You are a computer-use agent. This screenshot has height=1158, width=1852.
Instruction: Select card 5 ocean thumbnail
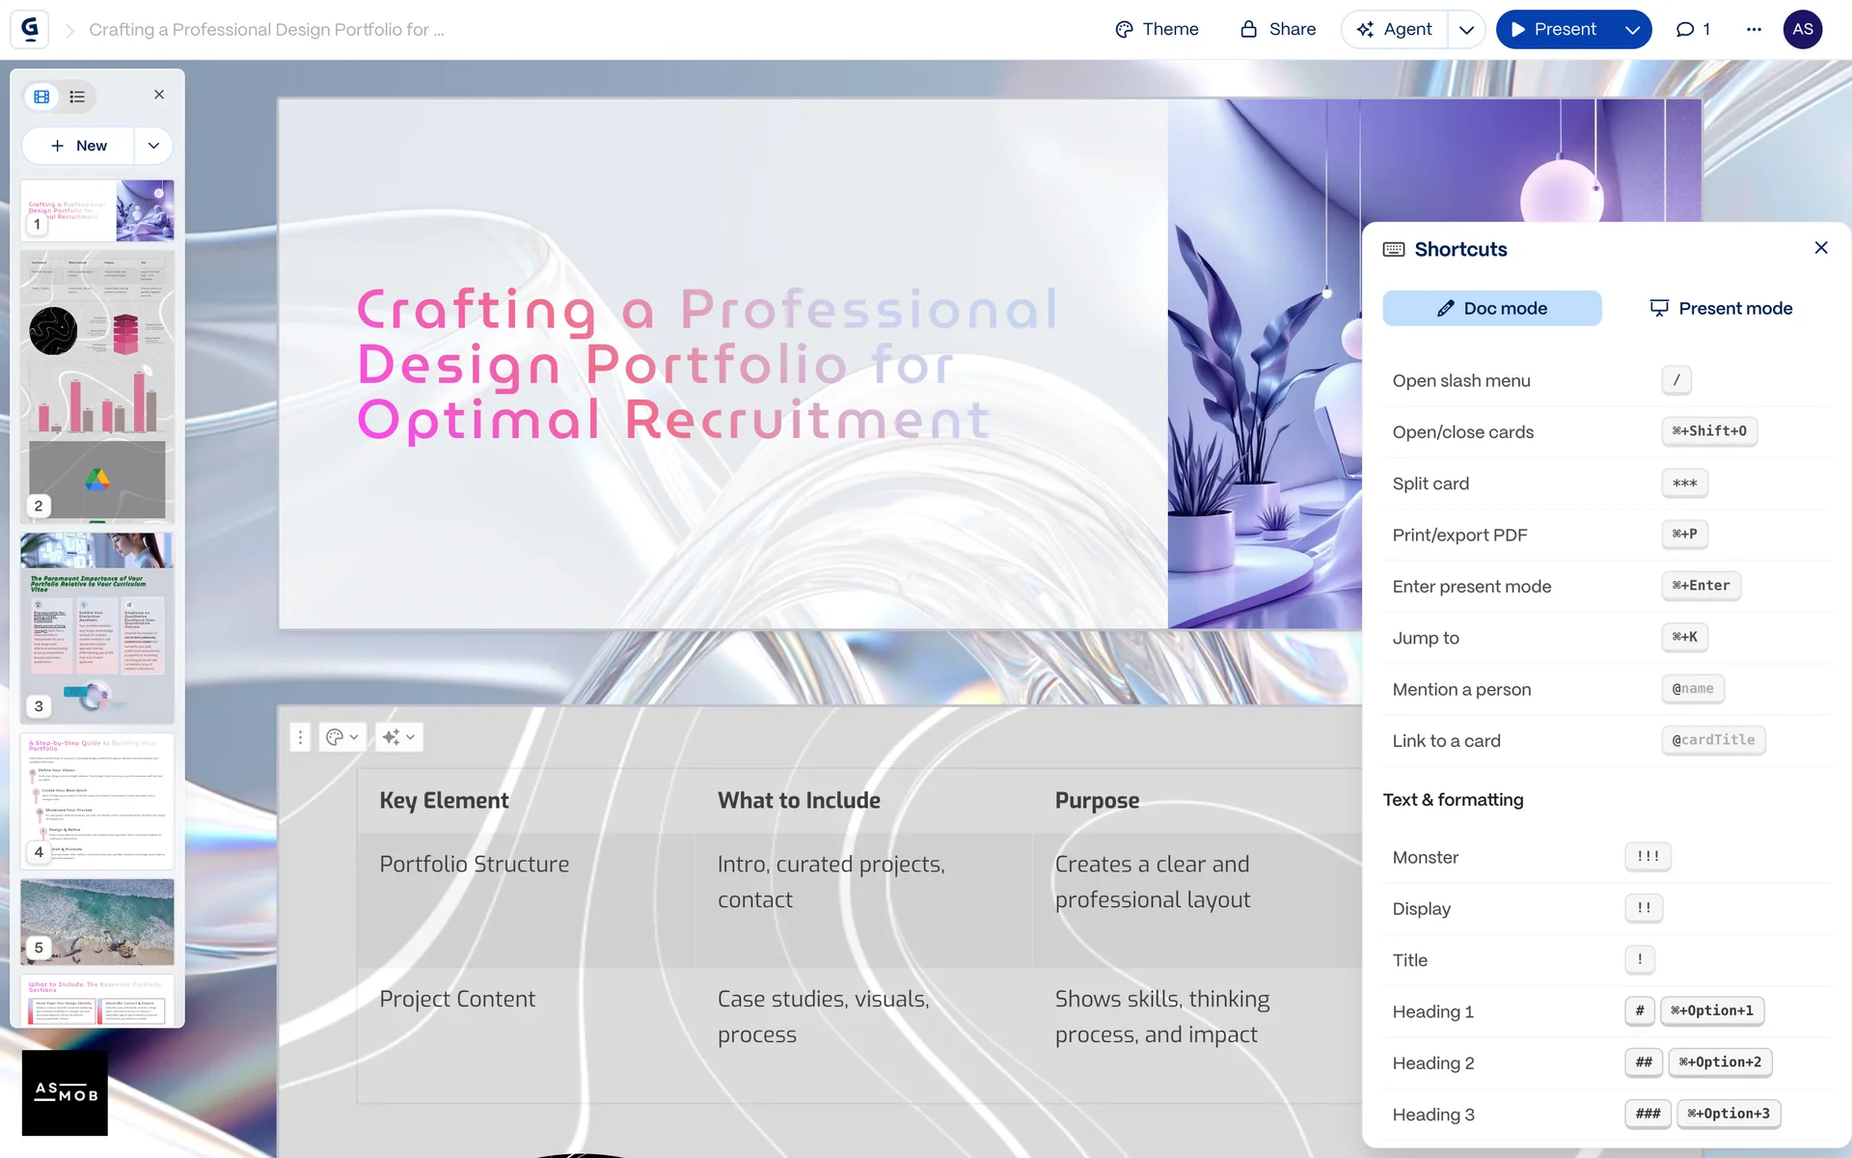[x=97, y=921]
